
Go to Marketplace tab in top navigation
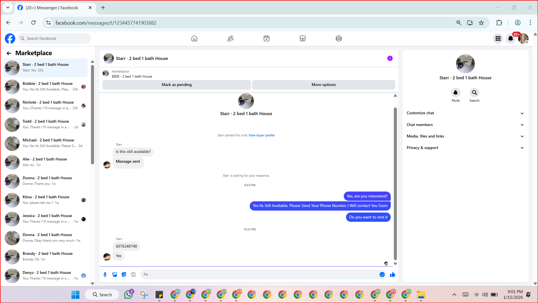(x=302, y=39)
